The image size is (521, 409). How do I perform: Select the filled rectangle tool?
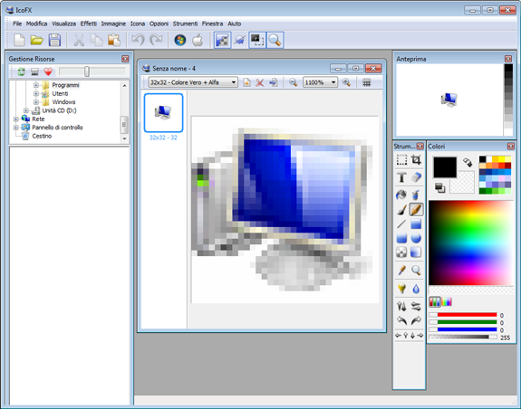416,224
